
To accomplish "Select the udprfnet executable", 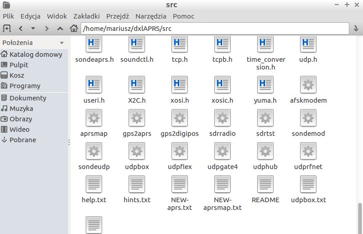I will [x=308, y=156].
